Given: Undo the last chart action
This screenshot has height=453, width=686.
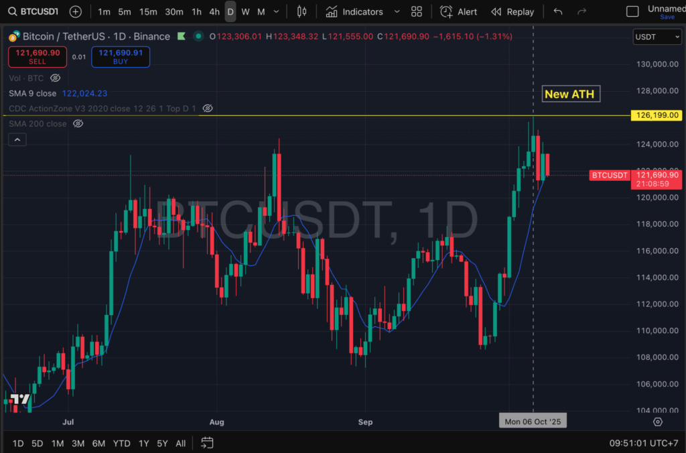Looking at the screenshot, I should tap(558, 11).
